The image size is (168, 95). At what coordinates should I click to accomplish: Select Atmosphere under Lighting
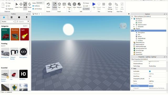[141, 32]
